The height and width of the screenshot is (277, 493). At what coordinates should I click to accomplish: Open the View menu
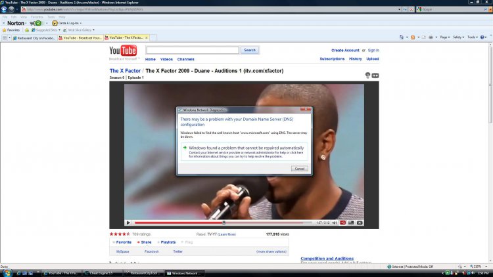[x=24, y=17]
